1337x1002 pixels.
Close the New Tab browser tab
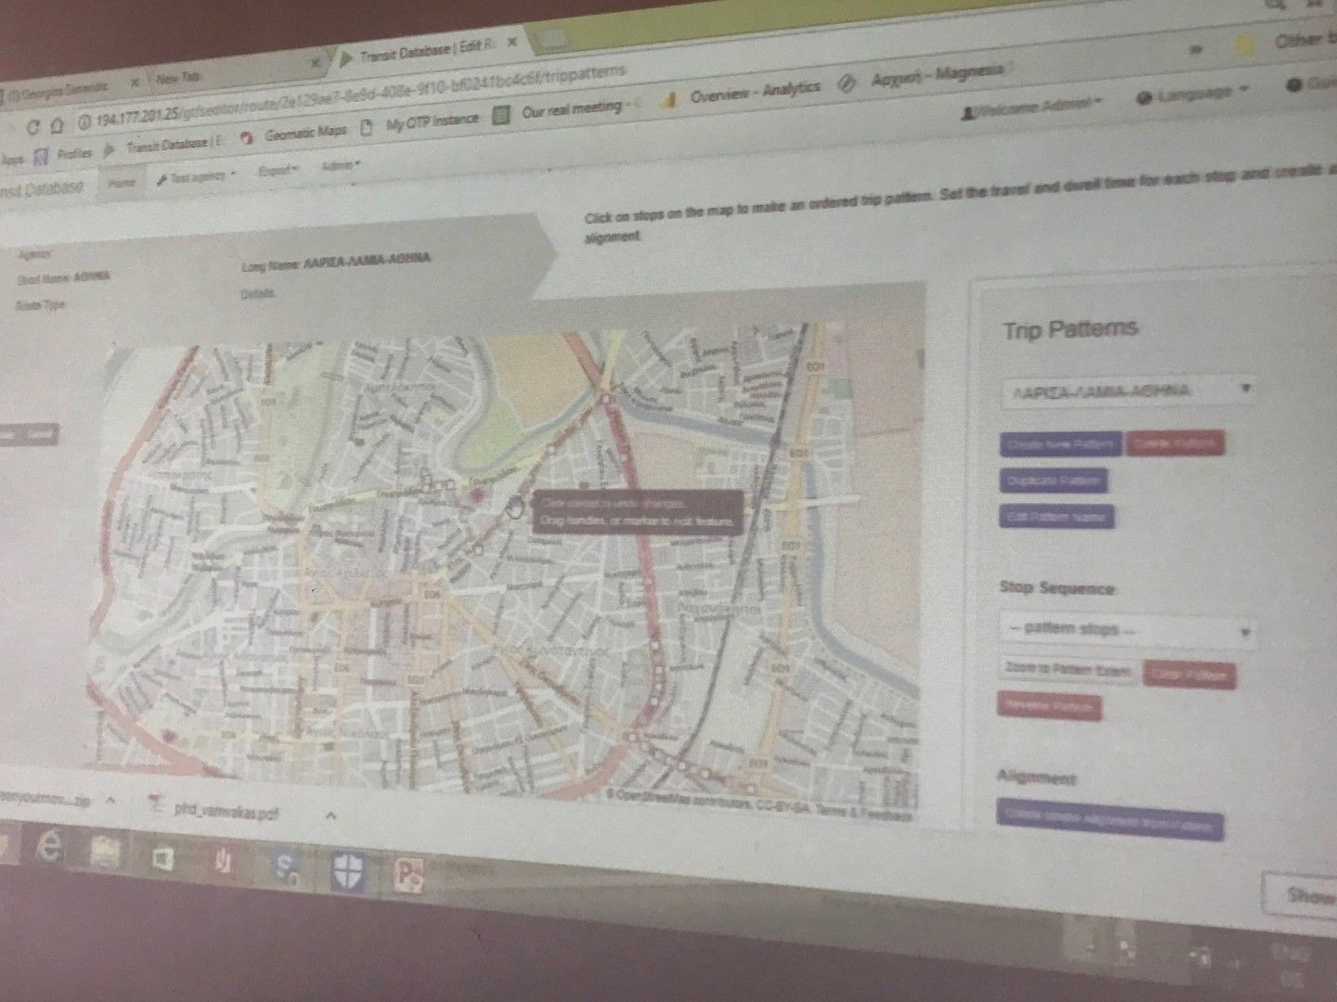pos(315,63)
